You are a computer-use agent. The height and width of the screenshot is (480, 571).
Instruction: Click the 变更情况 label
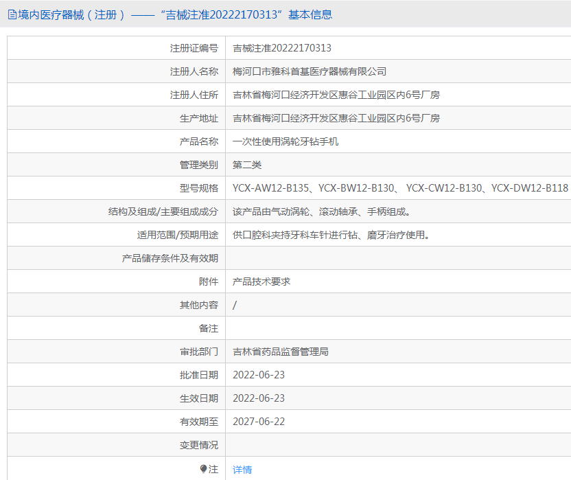click(x=199, y=445)
